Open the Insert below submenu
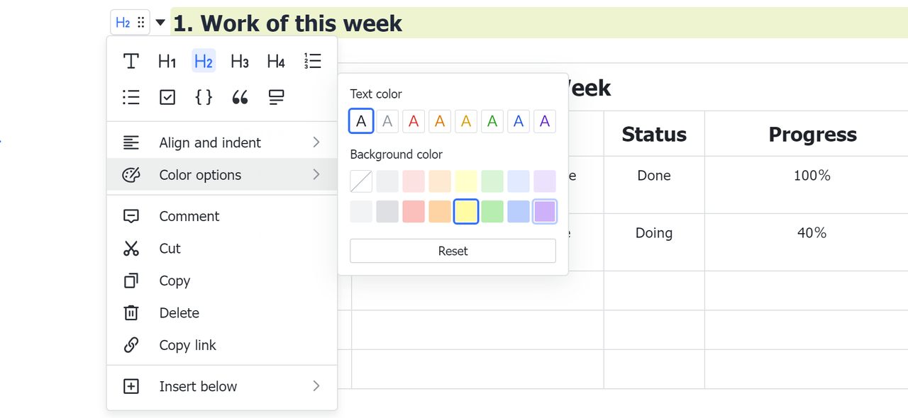This screenshot has width=908, height=418. 222,386
